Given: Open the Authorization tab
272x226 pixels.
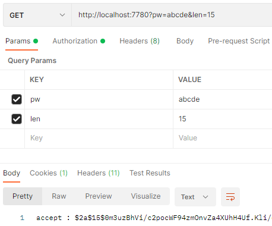Looking at the screenshot, I should tap(78, 41).
